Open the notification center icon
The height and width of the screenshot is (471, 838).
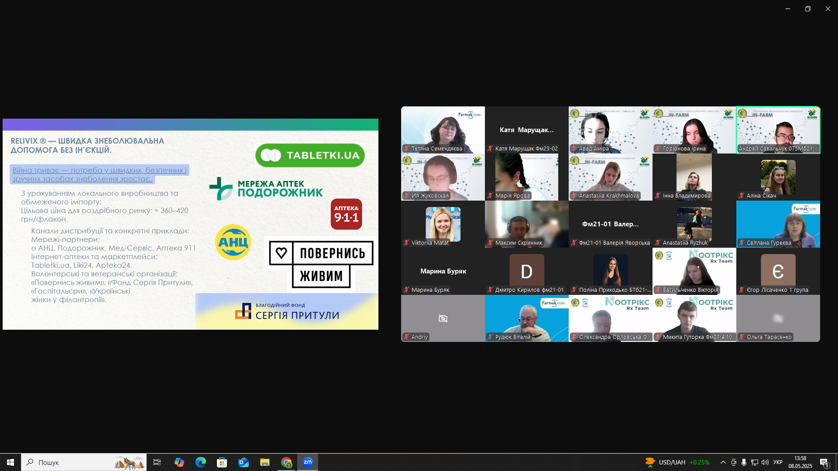pyautogui.click(x=824, y=462)
